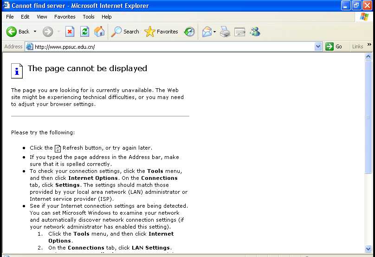Expand the Links chevron overflow
Screen dimensions: 375x257
coord(369,45)
